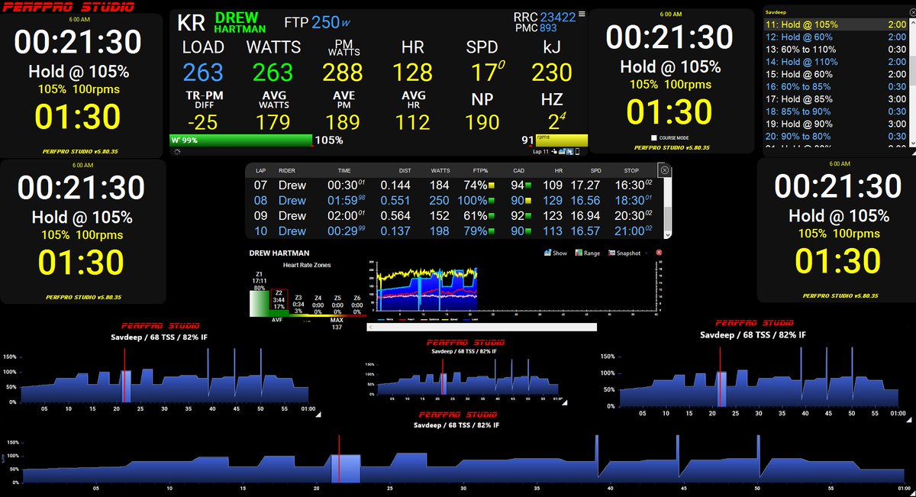
Task: Click the yellow rpms cadence bar
Action: tap(561, 140)
